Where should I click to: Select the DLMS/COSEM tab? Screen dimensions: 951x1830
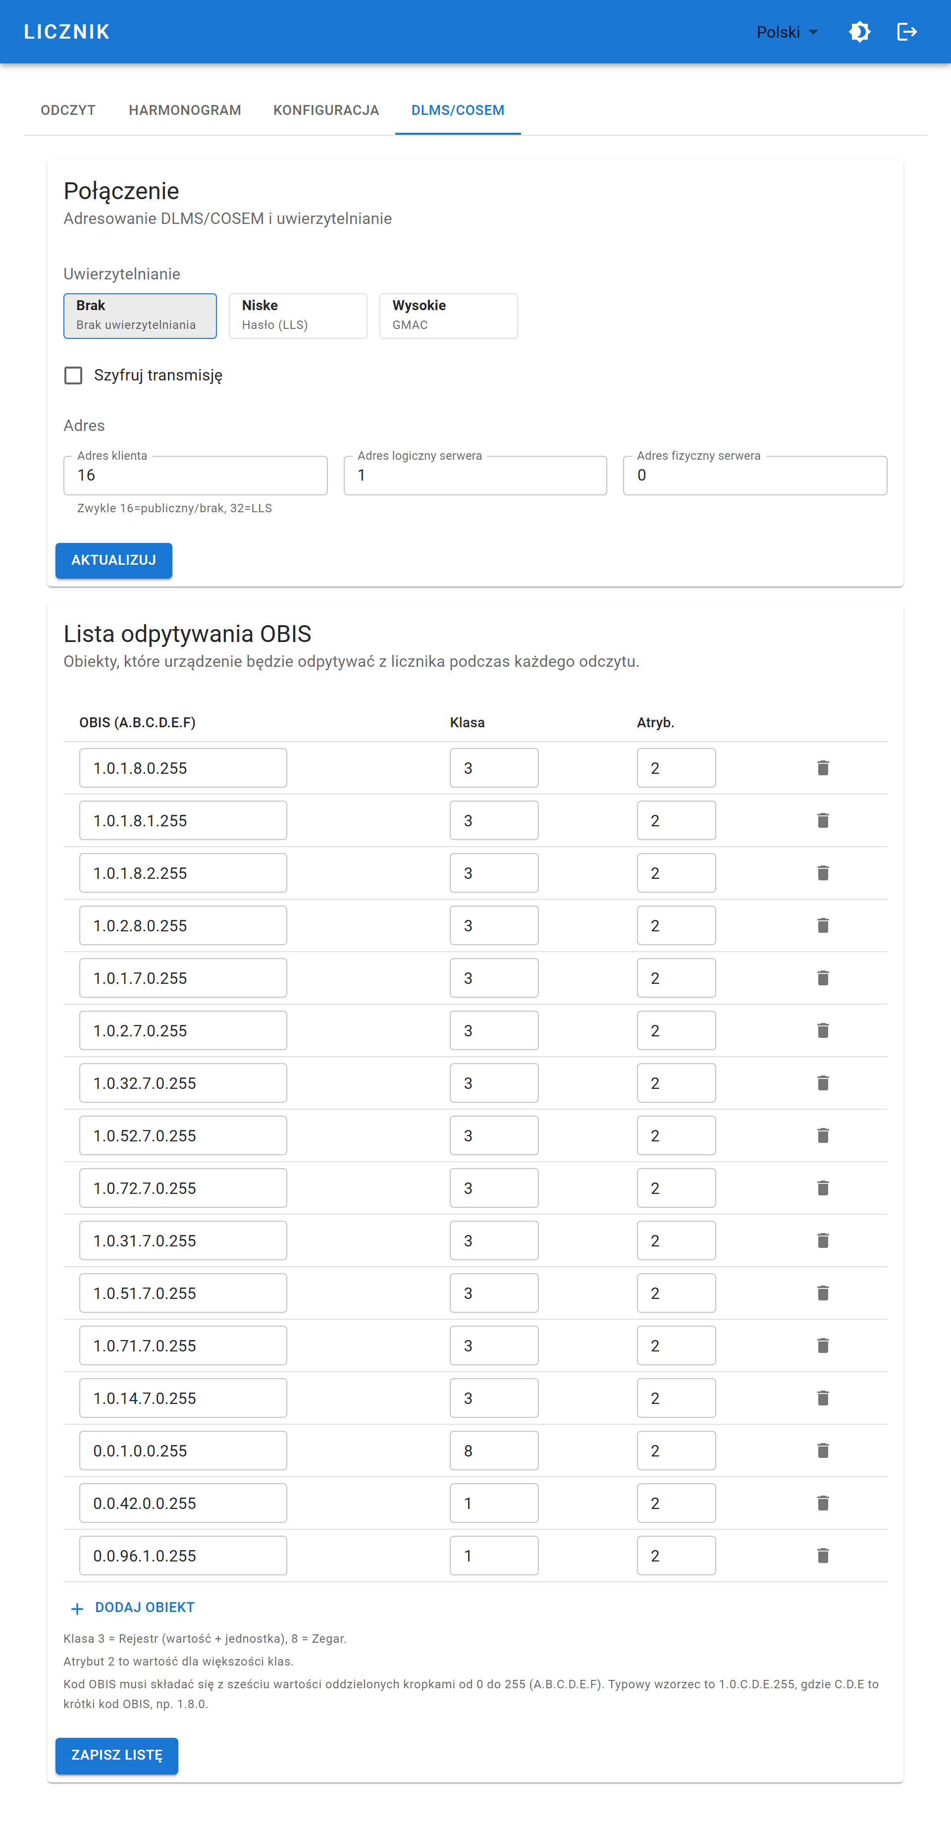click(x=458, y=110)
